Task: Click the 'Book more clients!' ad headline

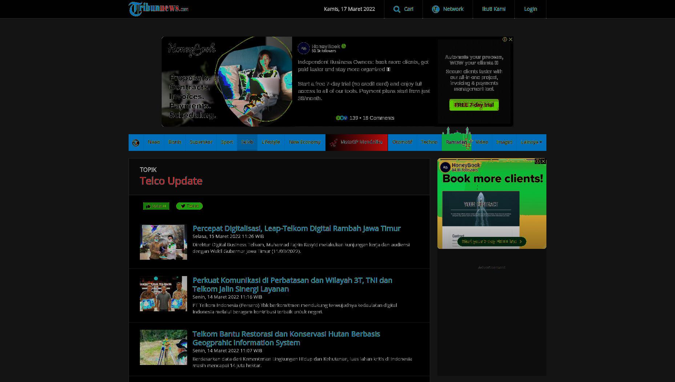Action: tap(493, 178)
